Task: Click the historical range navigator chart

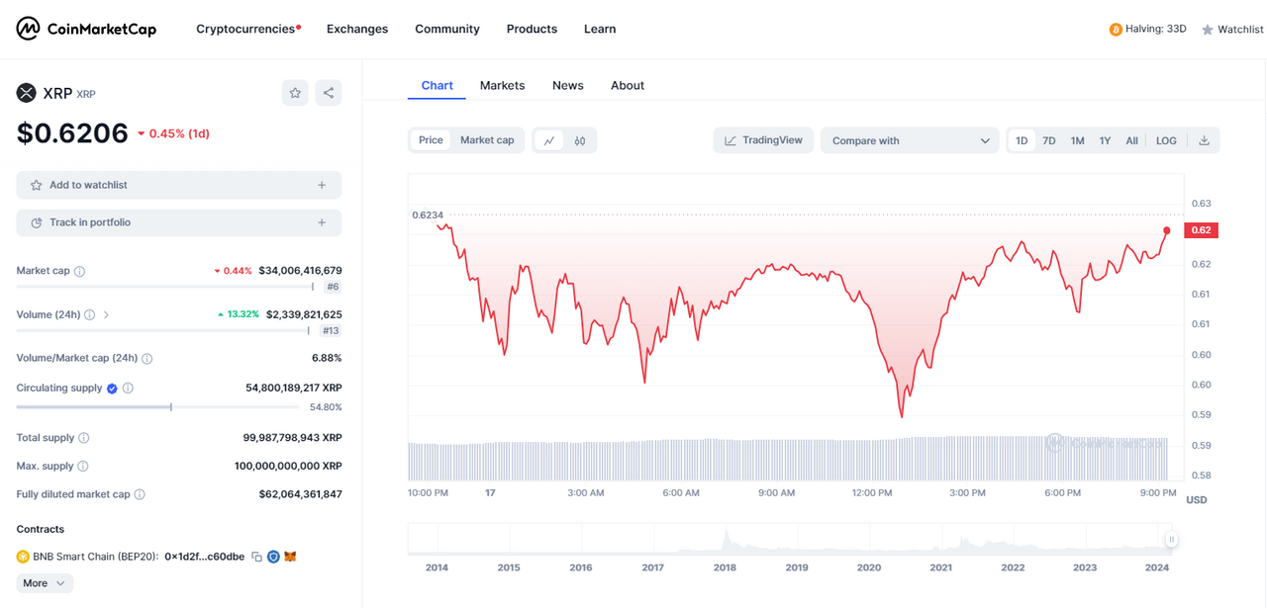Action: pyautogui.click(x=789, y=539)
